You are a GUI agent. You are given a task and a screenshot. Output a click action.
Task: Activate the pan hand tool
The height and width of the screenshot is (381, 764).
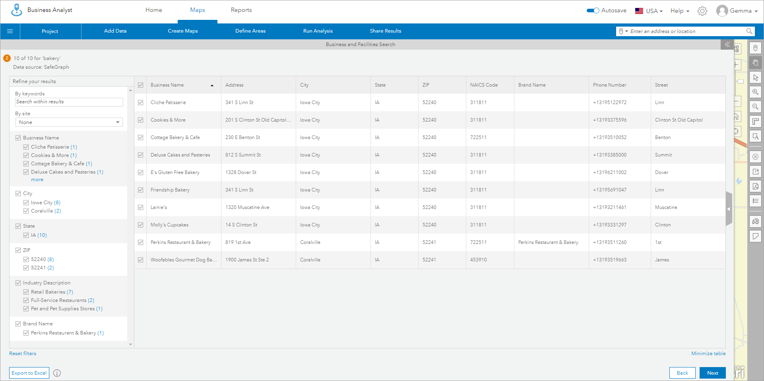(x=755, y=63)
